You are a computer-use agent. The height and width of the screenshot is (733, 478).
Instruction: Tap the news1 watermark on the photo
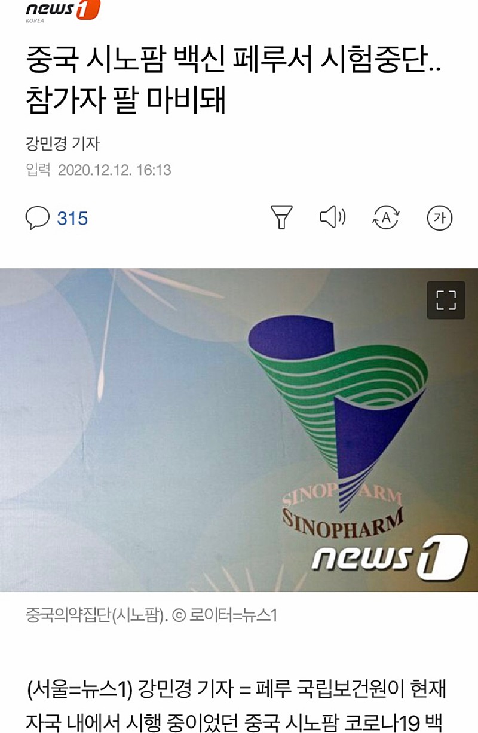pyautogui.click(x=390, y=558)
